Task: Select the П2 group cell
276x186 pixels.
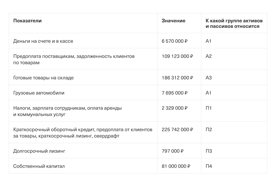Action: click(209, 130)
